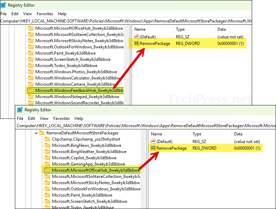Click (value not set) cell in front window
This screenshot has height=209, width=276.
tap(247, 142)
